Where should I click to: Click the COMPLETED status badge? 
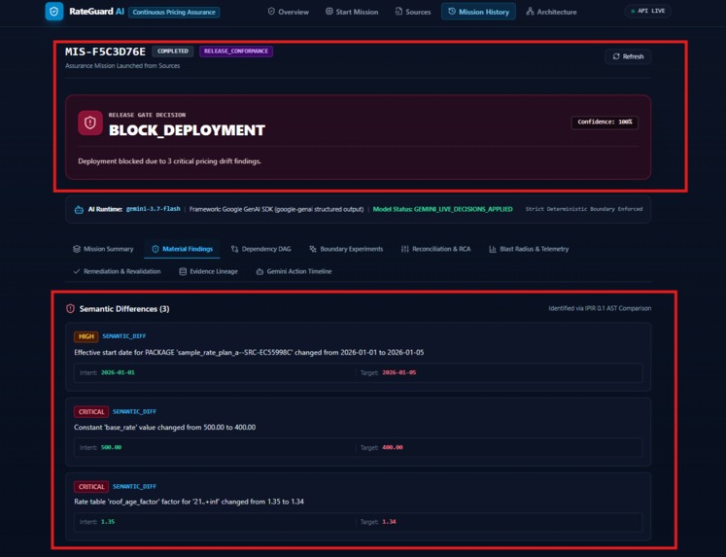tap(173, 52)
